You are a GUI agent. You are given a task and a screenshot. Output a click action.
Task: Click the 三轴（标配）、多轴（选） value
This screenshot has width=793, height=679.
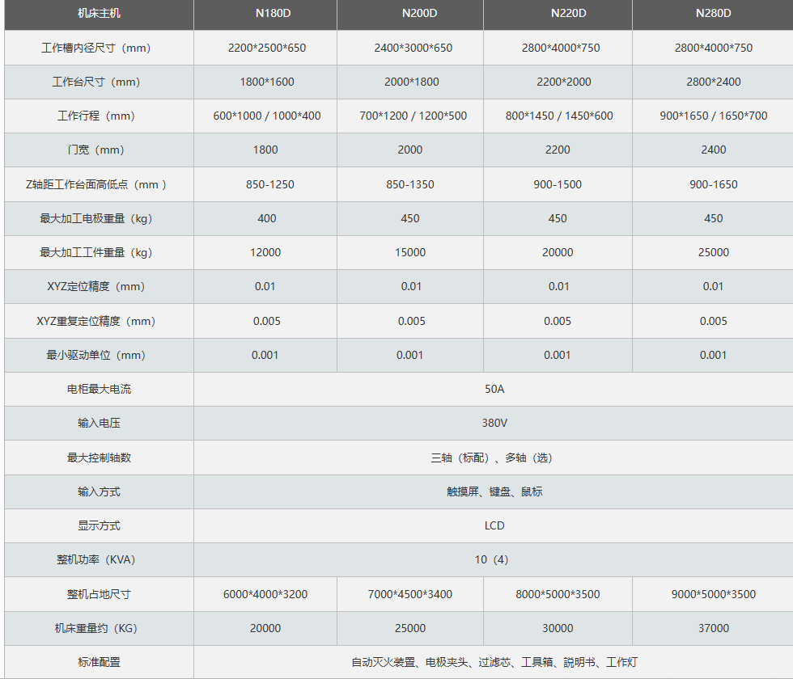click(x=492, y=458)
